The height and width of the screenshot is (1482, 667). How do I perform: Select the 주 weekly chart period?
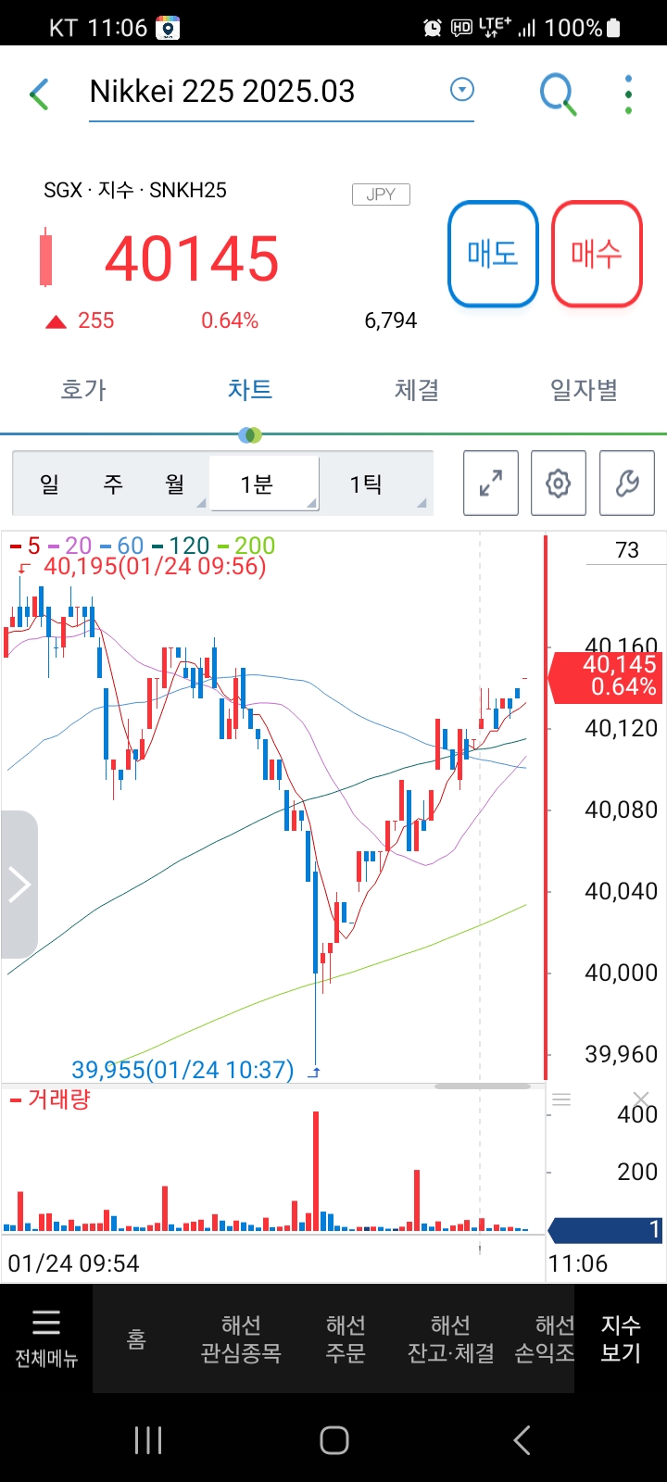click(x=113, y=484)
